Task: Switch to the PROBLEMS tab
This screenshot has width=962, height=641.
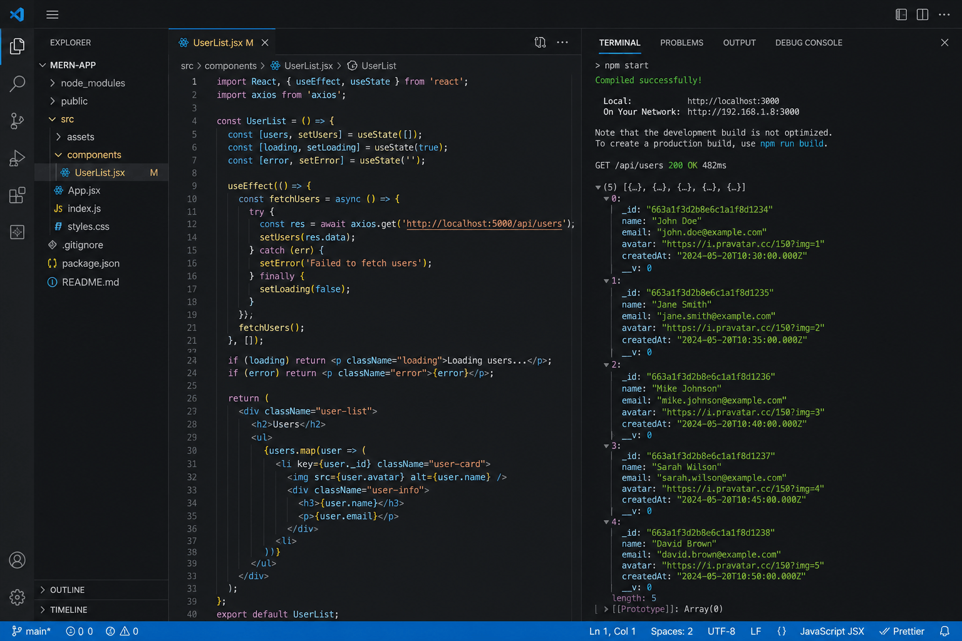Action: click(681, 43)
